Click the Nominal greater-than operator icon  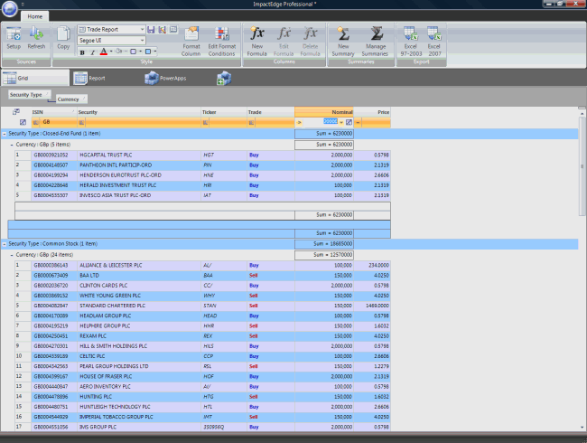coord(299,123)
